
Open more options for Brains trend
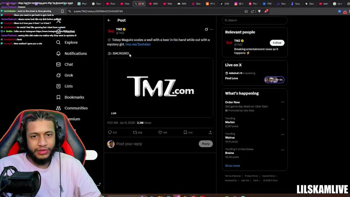(283, 150)
